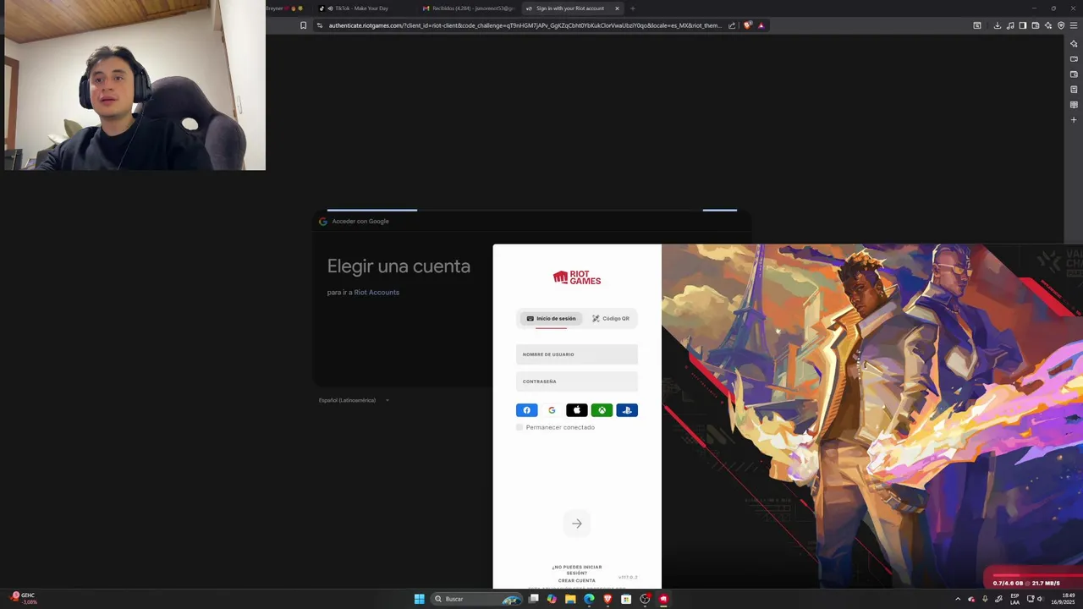Click the plus icon in browser sidebar
The image size is (1083, 609).
1074,120
